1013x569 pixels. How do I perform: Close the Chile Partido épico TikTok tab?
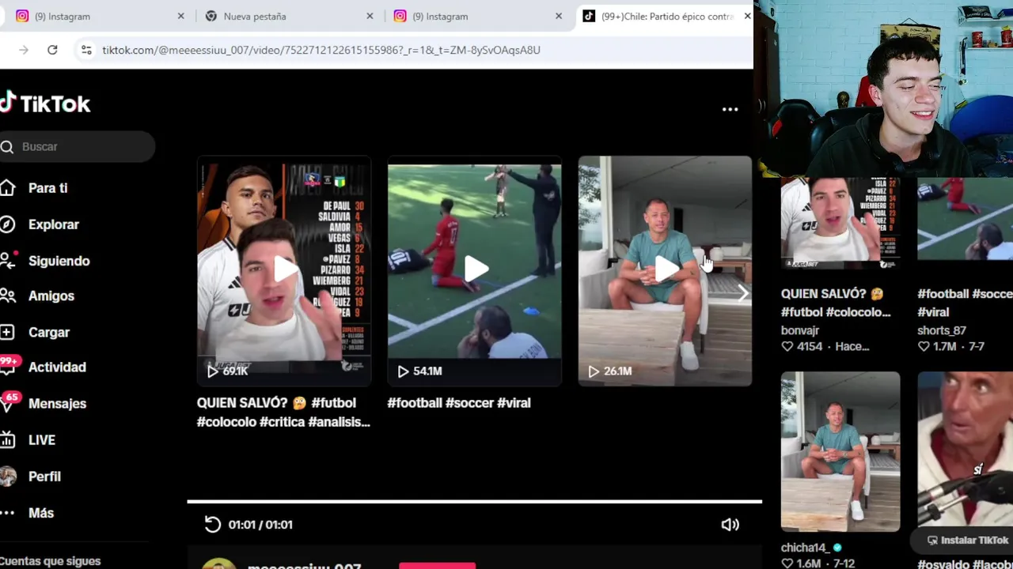click(x=747, y=16)
